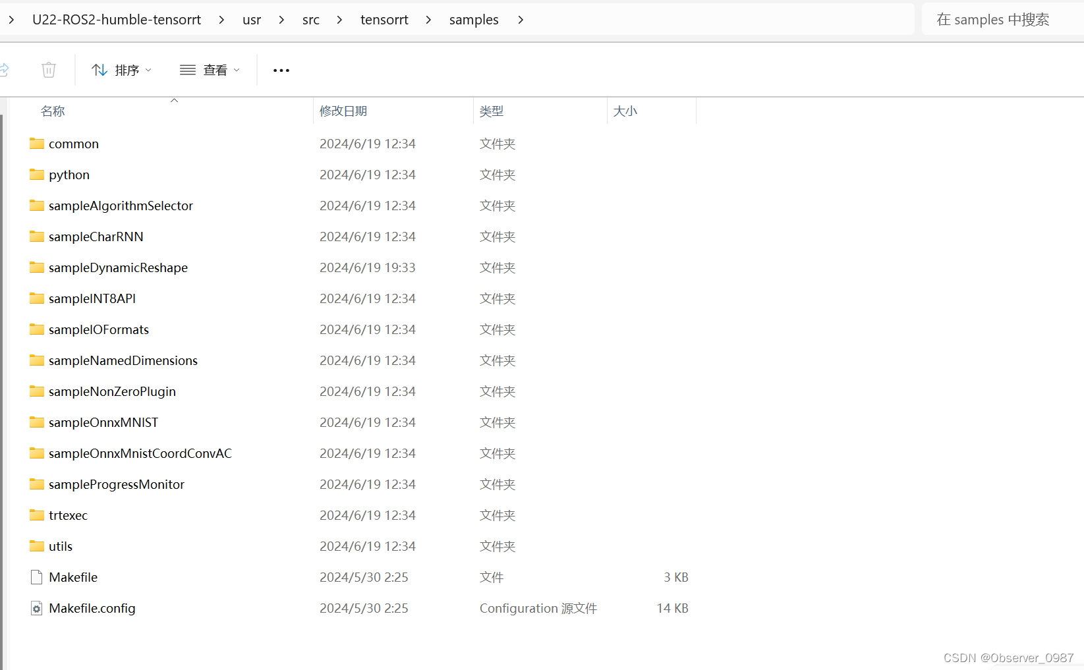Viewport: 1084px width, 670px height.
Task: Open the three-dots more options menu
Action: [281, 70]
